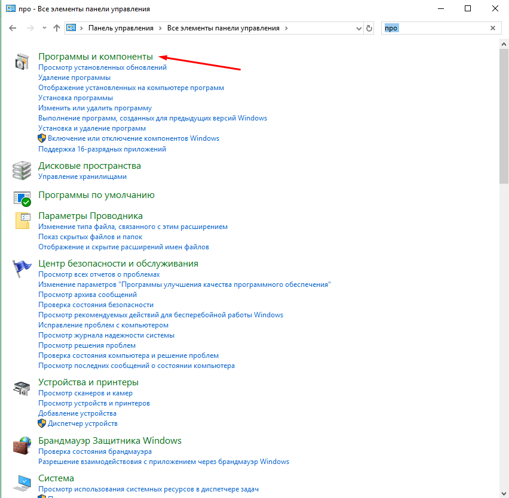
Task: Open 'Поддержка 16-разрядных приложений' link
Action: coord(102,149)
